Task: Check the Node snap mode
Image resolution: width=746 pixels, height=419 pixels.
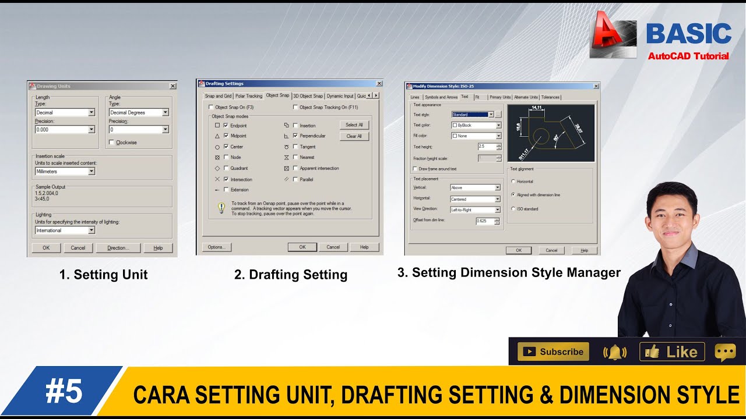Action: click(226, 157)
